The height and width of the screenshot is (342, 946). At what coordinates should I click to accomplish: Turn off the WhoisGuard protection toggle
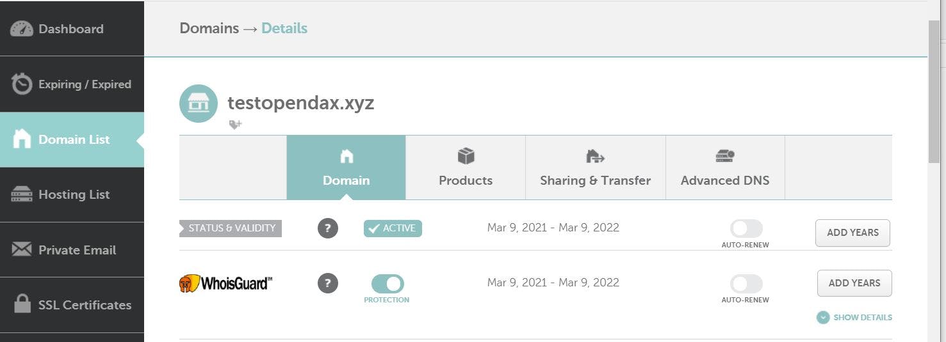click(x=387, y=284)
